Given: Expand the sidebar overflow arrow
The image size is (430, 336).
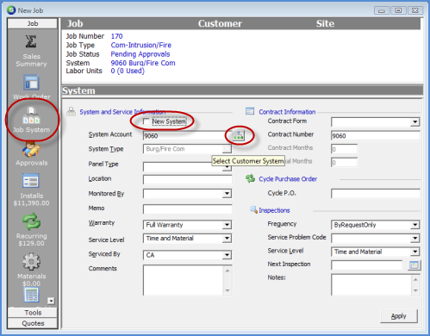Looking at the screenshot, I should tap(51, 301).
